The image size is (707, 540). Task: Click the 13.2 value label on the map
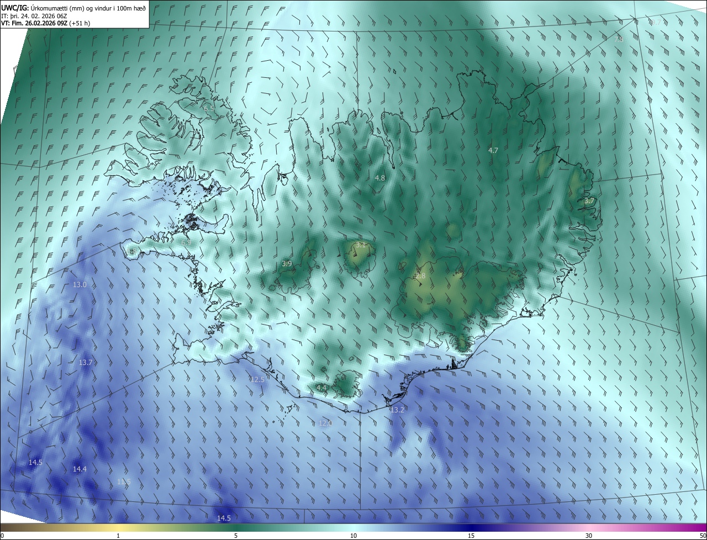pyautogui.click(x=397, y=410)
